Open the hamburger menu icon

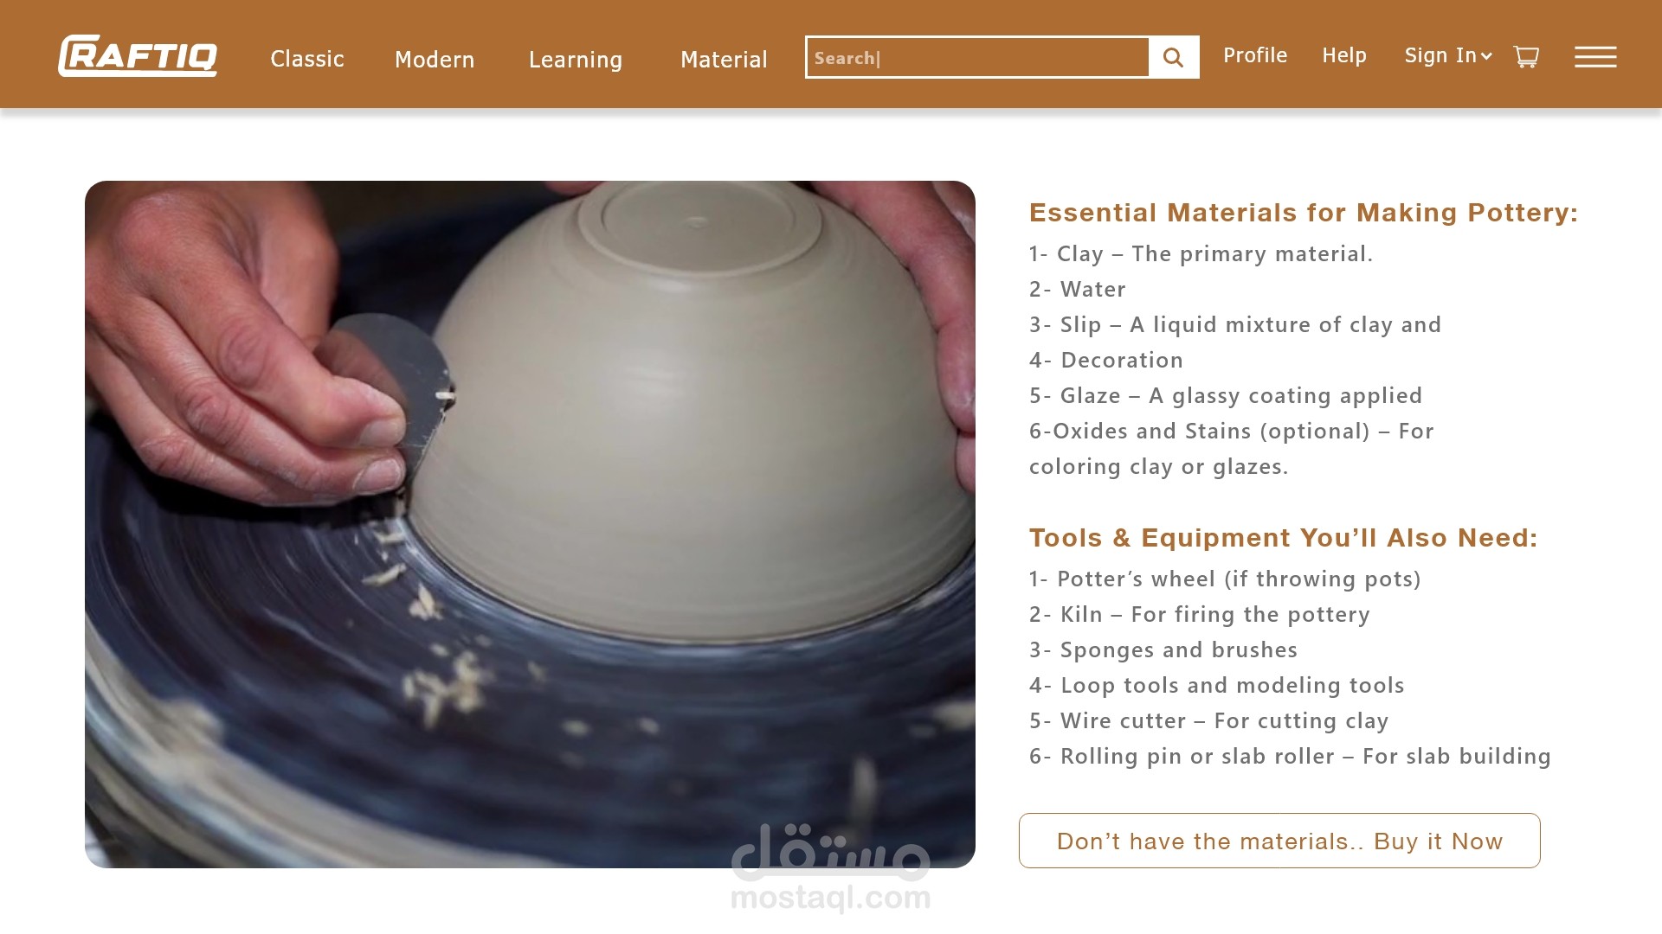tap(1595, 57)
